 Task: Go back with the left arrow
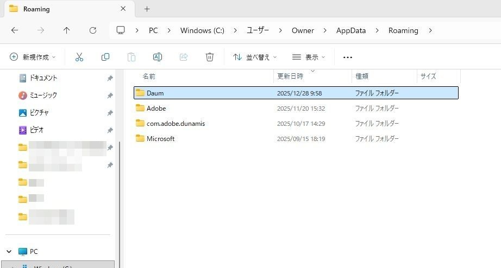[x=15, y=30]
